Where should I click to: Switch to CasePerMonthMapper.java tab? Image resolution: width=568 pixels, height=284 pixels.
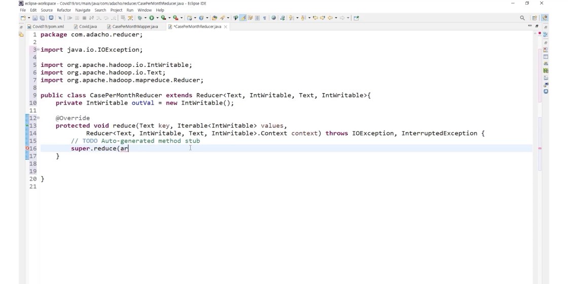coord(132,26)
